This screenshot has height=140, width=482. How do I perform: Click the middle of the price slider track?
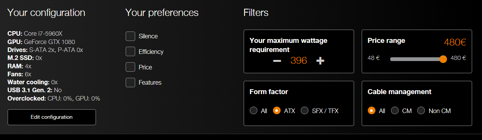click(417, 59)
